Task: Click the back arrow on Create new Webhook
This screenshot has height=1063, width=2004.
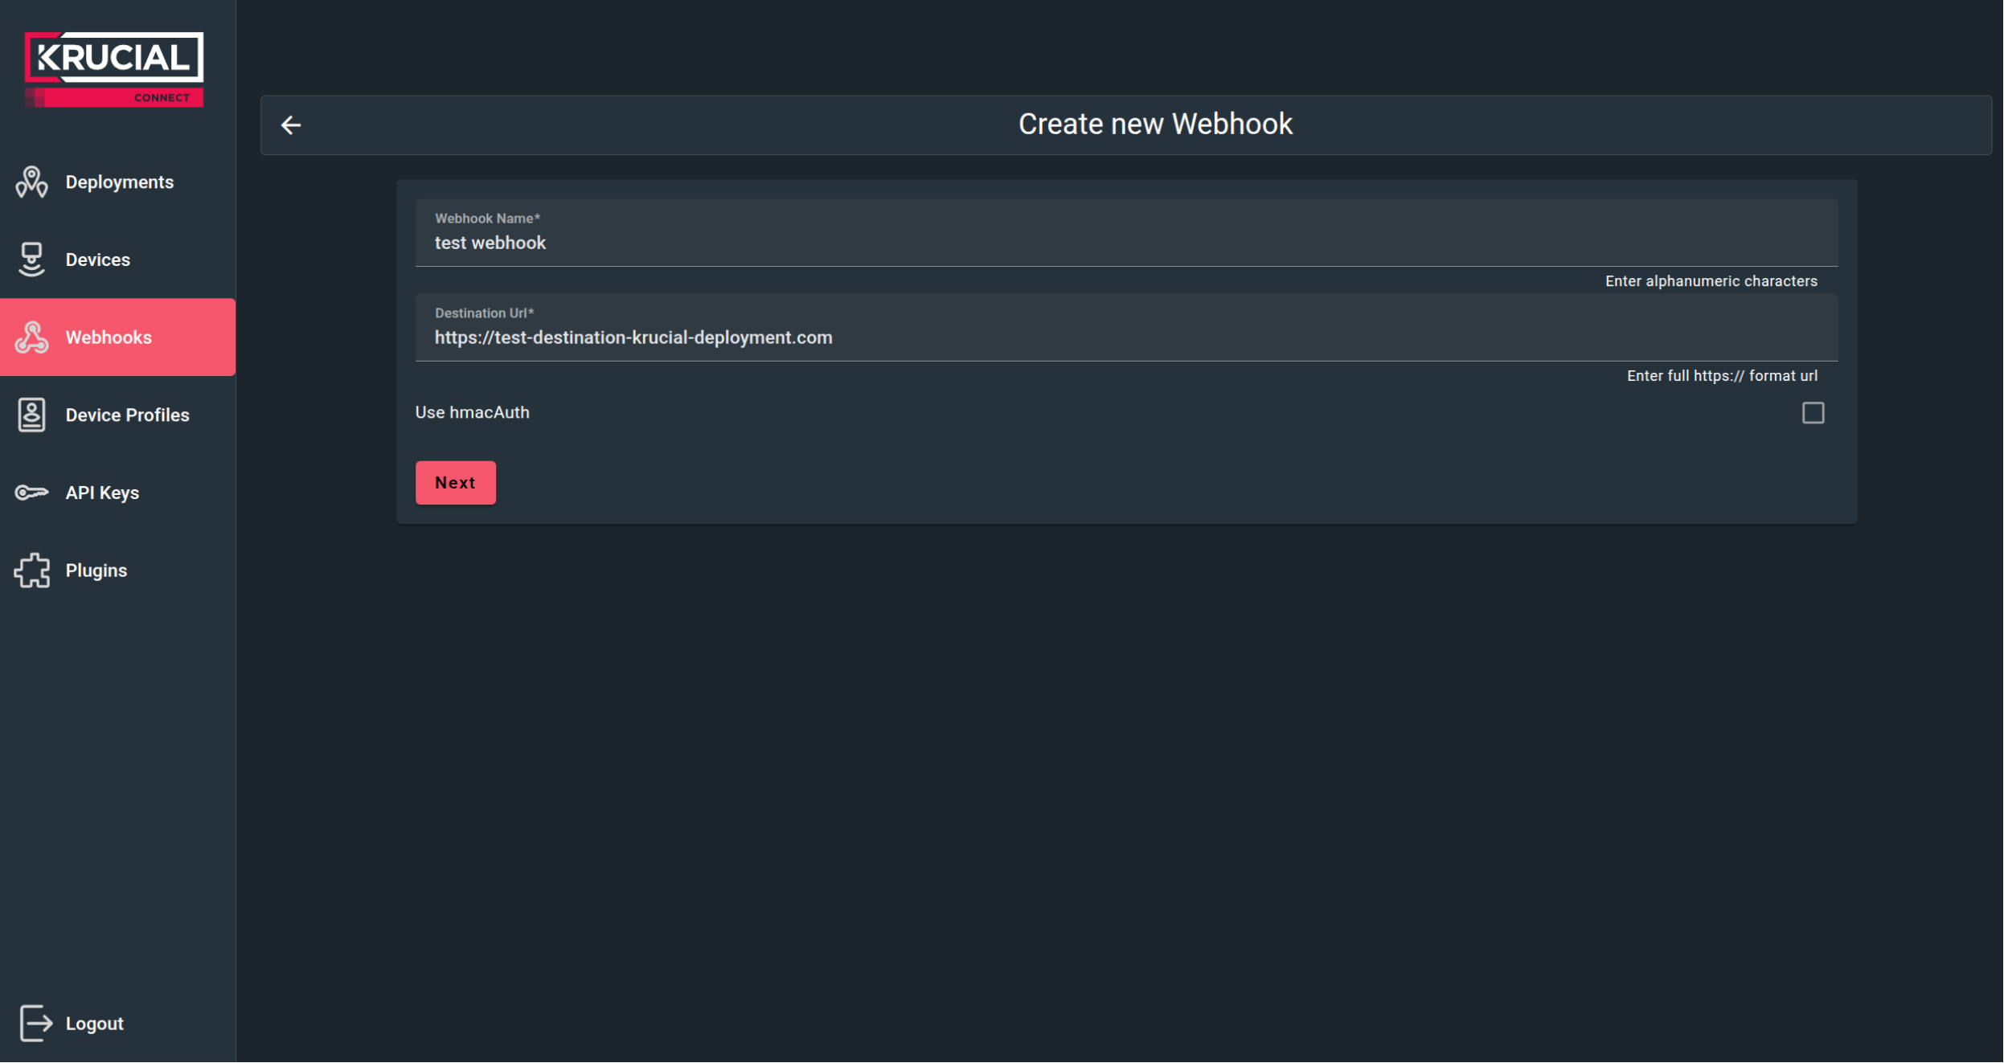Action: click(x=291, y=125)
